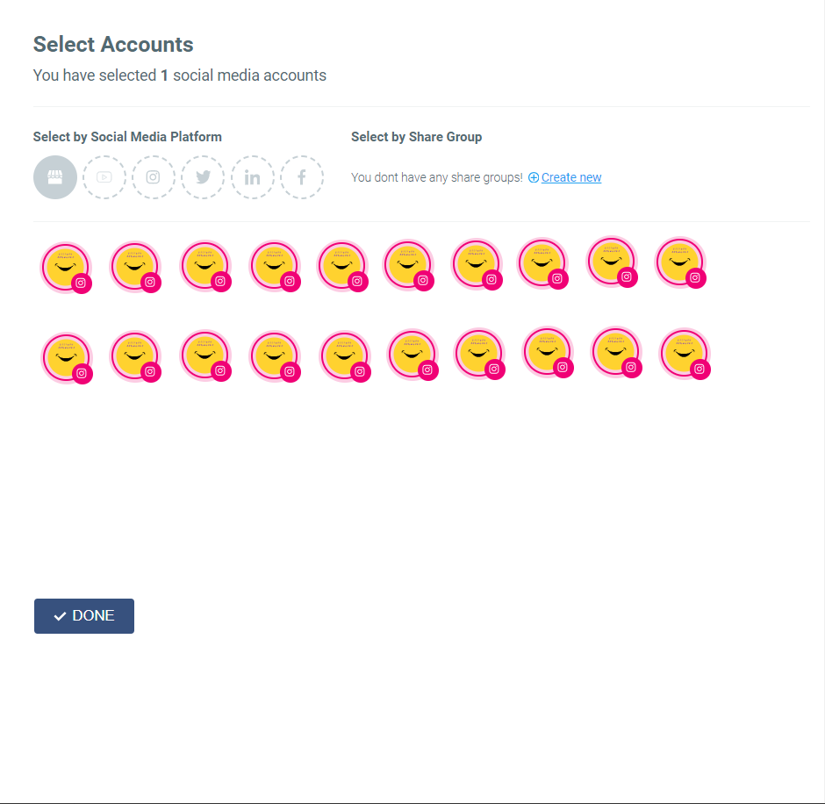
Task: Filter accounts by the Facebook platform icon
Action: coord(301,176)
